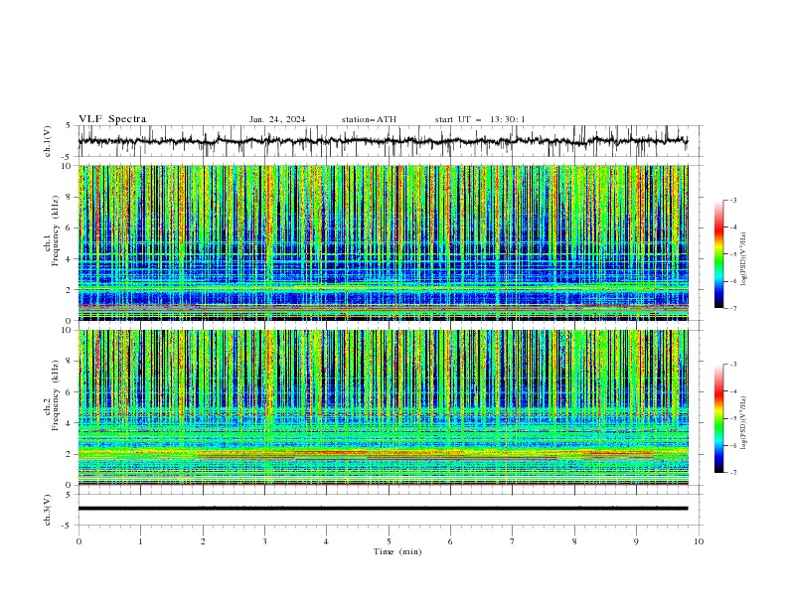Image resolution: width=787 pixels, height=608 pixels.
Task: Click time-axis tick label "6"
Action: tap(450, 541)
